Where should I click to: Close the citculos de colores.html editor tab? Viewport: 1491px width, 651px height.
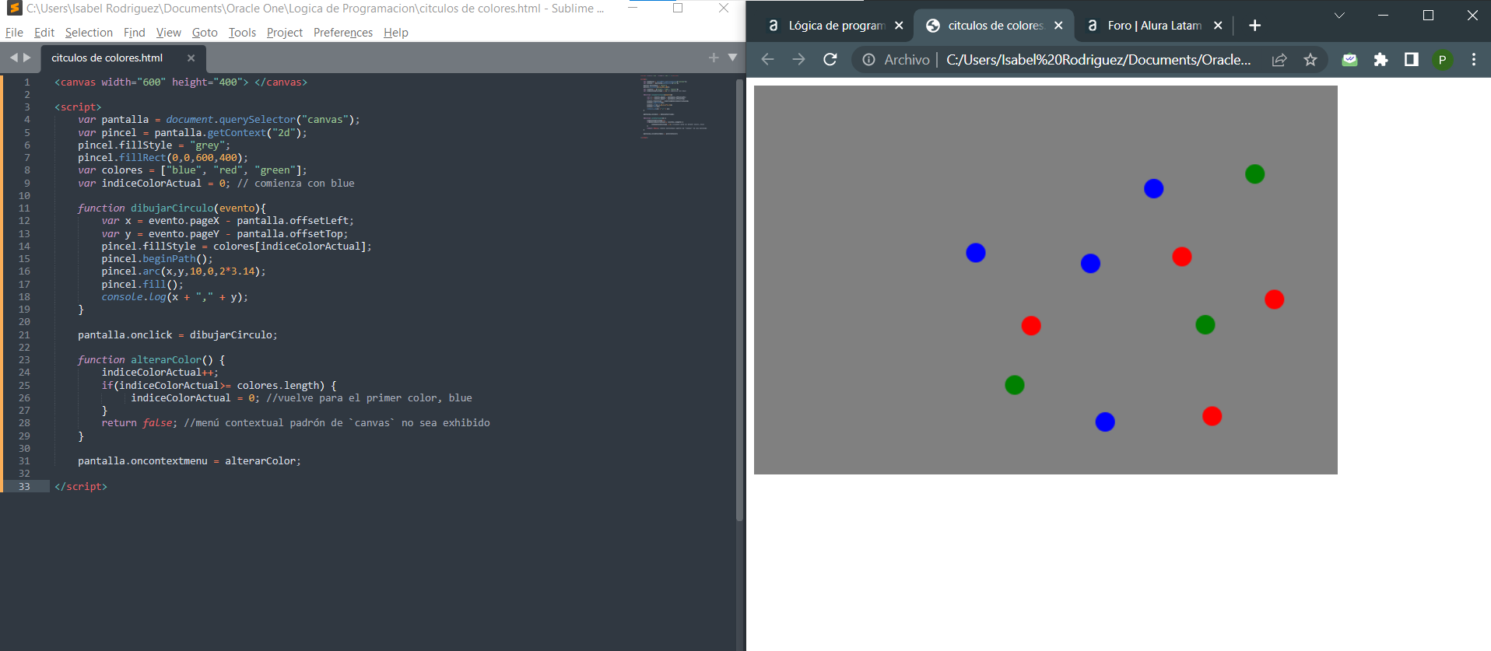click(x=191, y=58)
